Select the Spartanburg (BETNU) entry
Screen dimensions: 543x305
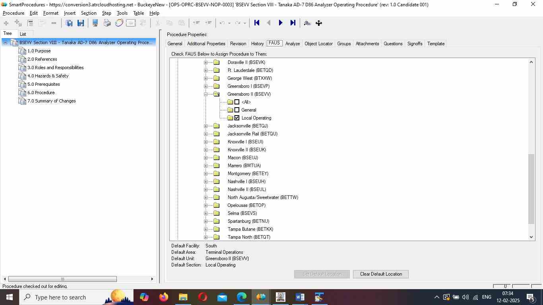[248, 221]
